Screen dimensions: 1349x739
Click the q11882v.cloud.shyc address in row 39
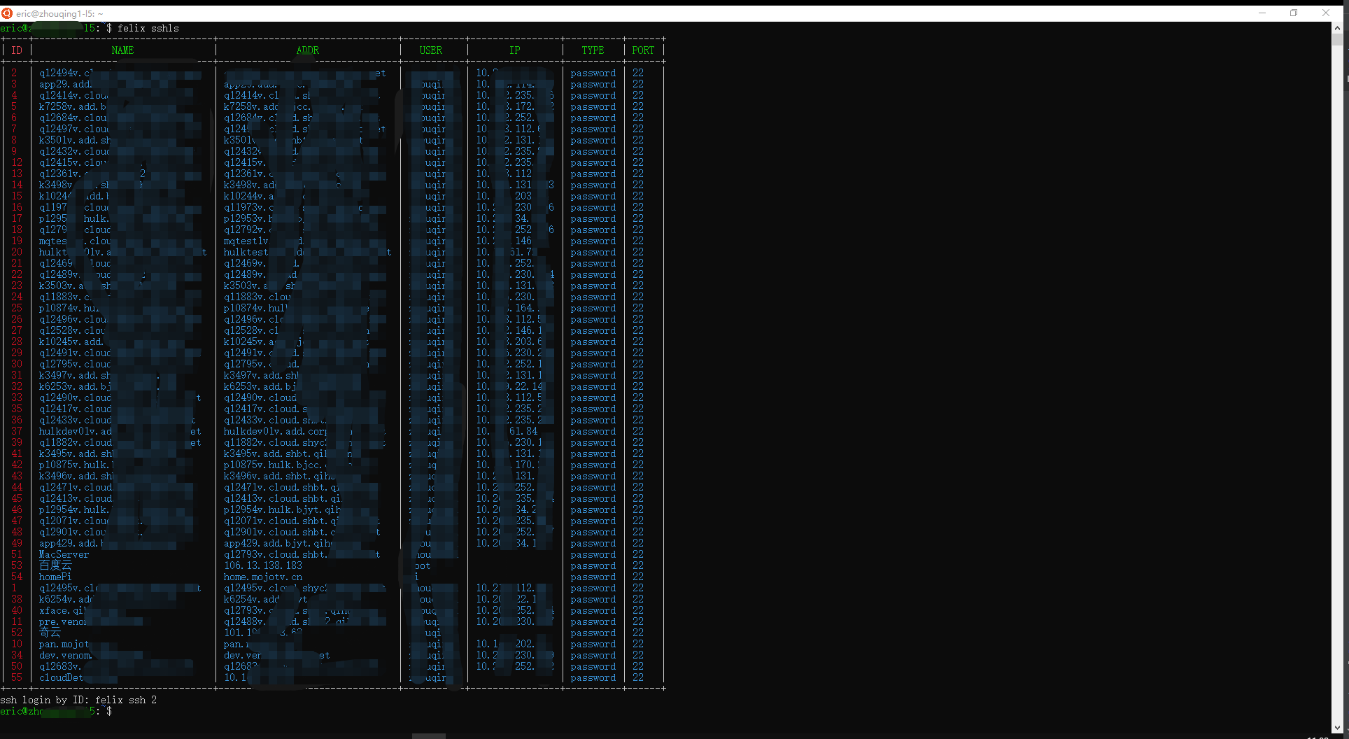pyautogui.click(x=275, y=442)
